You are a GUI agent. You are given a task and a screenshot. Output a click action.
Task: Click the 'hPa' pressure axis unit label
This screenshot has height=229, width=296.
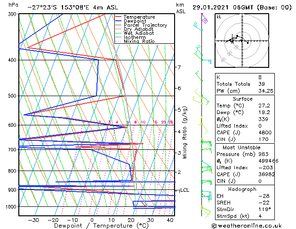14,5
